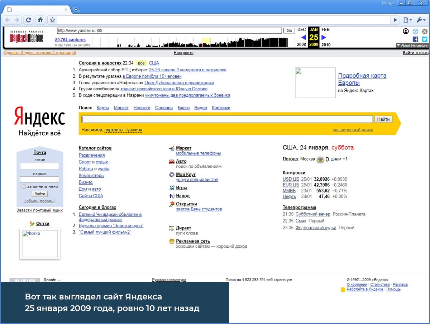Click the Найти search button
Viewport: 430px width, 324px height.
point(383,119)
